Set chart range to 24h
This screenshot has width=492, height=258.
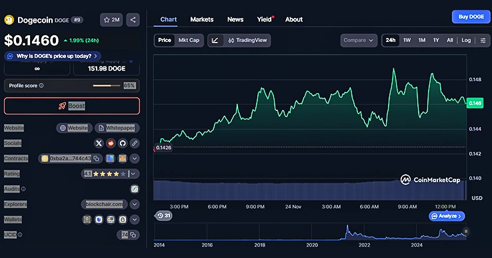tap(391, 41)
